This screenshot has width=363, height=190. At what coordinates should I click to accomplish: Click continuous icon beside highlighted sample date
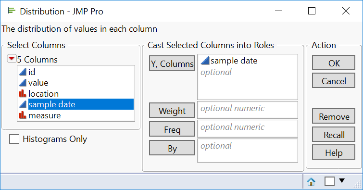tap(23, 104)
